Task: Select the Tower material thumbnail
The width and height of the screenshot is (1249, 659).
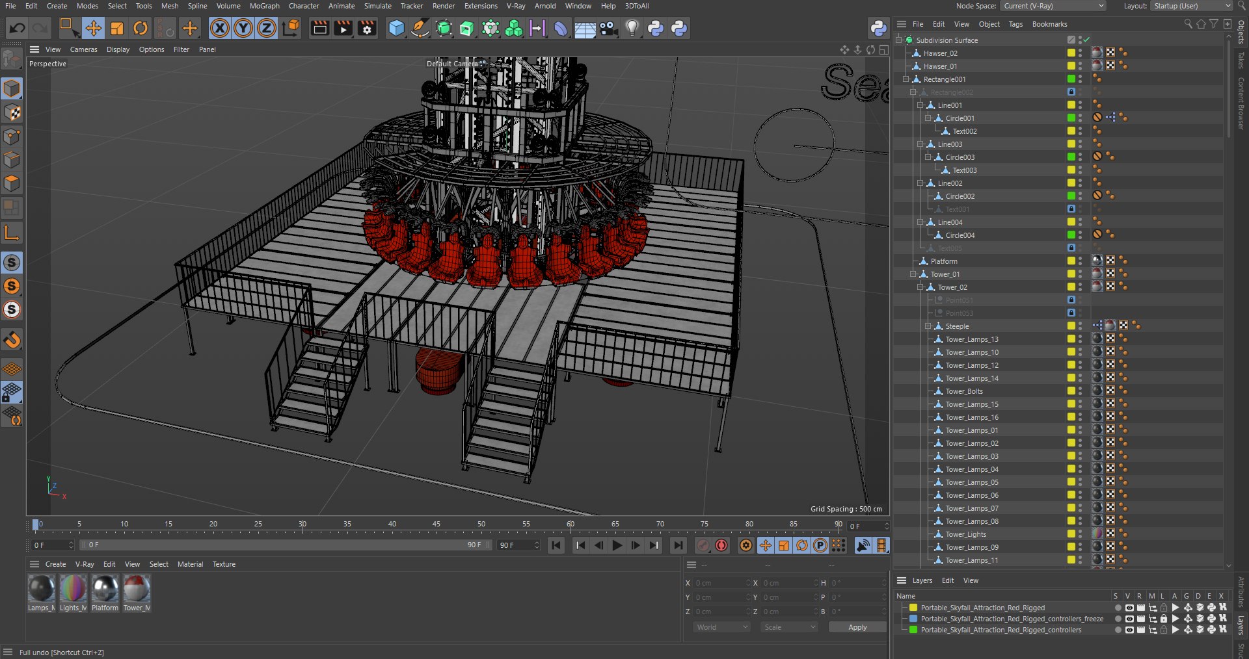Action: (x=137, y=589)
